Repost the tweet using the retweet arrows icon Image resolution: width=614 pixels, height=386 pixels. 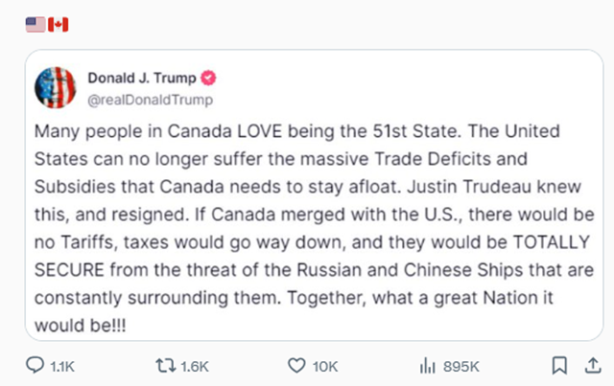167,365
